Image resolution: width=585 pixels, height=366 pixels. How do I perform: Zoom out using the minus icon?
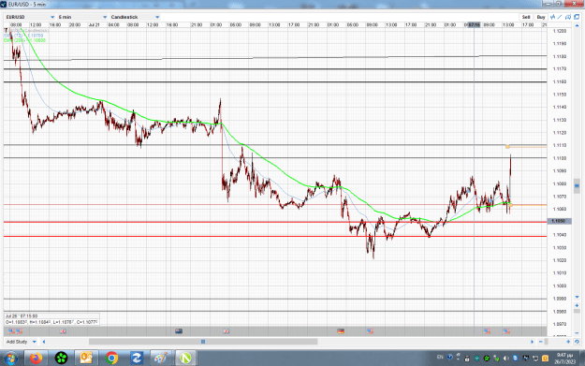coord(541,342)
